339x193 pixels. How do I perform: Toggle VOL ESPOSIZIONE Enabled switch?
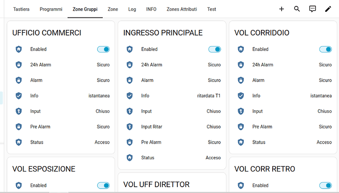pyautogui.click(x=103, y=186)
